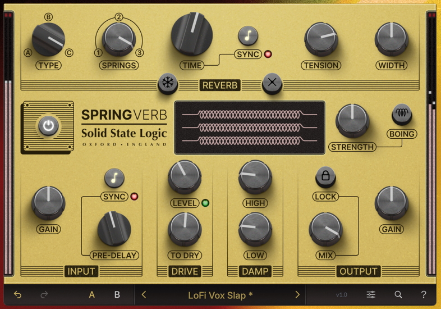Open preset list LoFi Vox Slap

(220, 295)
